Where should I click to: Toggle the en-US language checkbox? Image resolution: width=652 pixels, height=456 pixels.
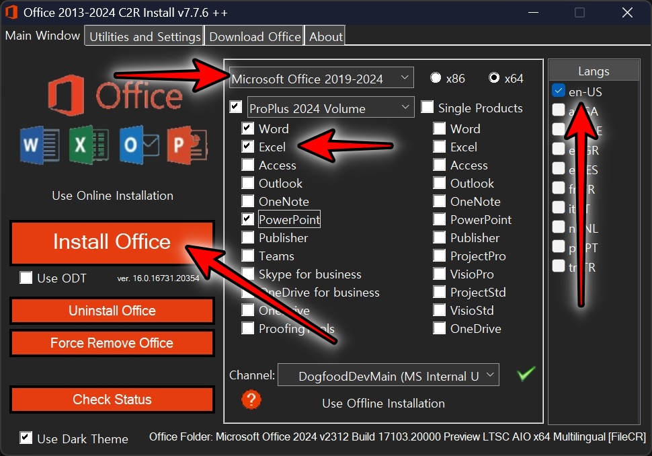pyautogui.click(x=559, y=90)
